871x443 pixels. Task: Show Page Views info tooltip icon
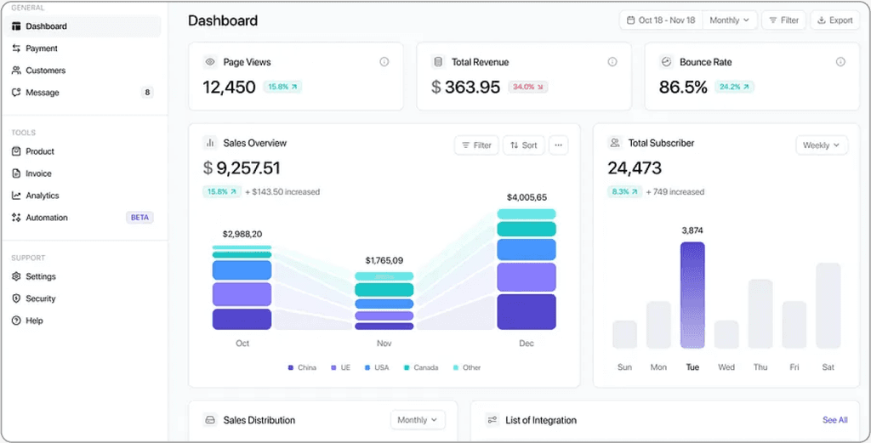(x=384, y=62)
